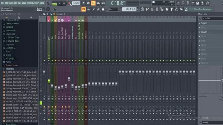Open the EDIT menu

7,3
